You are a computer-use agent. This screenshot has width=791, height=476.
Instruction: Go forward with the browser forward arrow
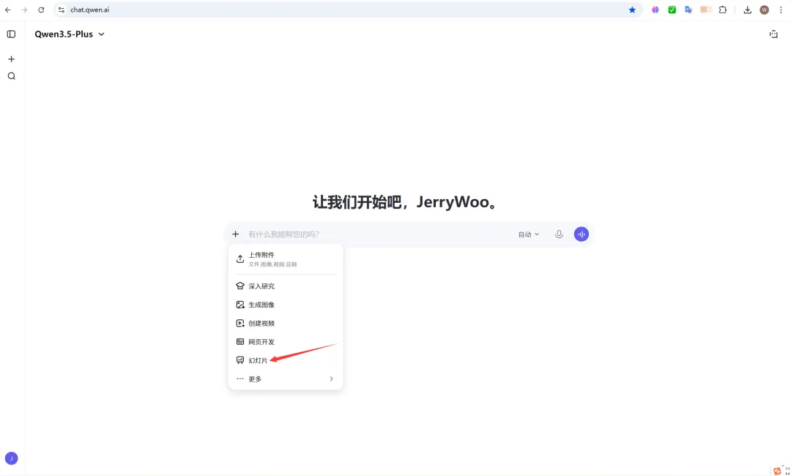(24, 10)
